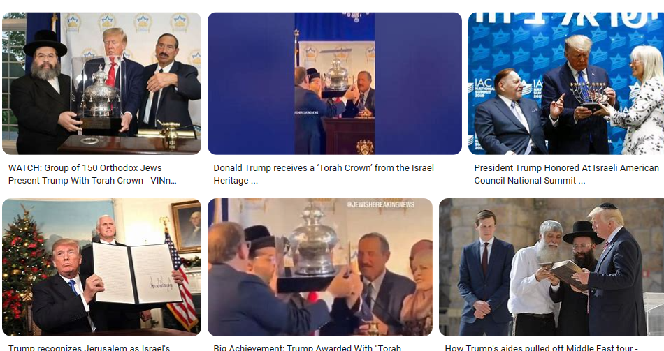This screenshot has height=351, width=664.
Task: Open the close-up Torah crown presentation thumbnail
Action: [320, 267]
